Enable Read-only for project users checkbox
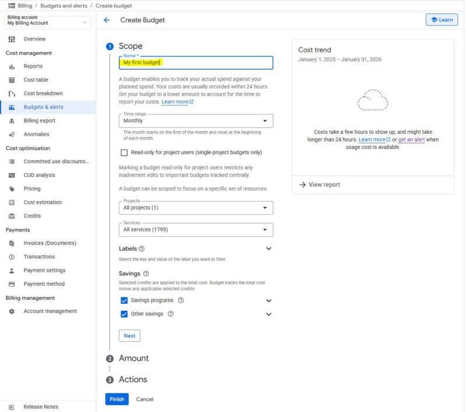467x412 pixels. point(124,153)
